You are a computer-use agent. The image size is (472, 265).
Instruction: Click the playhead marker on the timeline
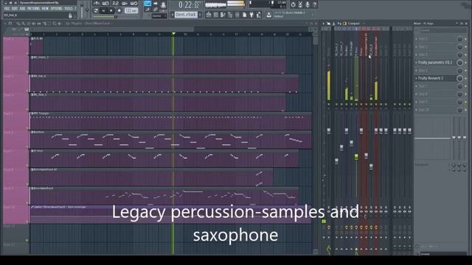(x=174, y=34)
